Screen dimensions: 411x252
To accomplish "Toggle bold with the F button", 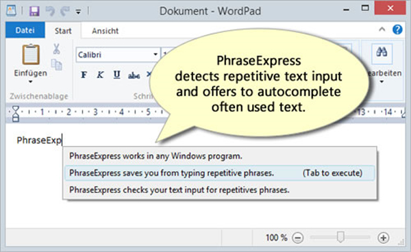I will coord(84,75).
